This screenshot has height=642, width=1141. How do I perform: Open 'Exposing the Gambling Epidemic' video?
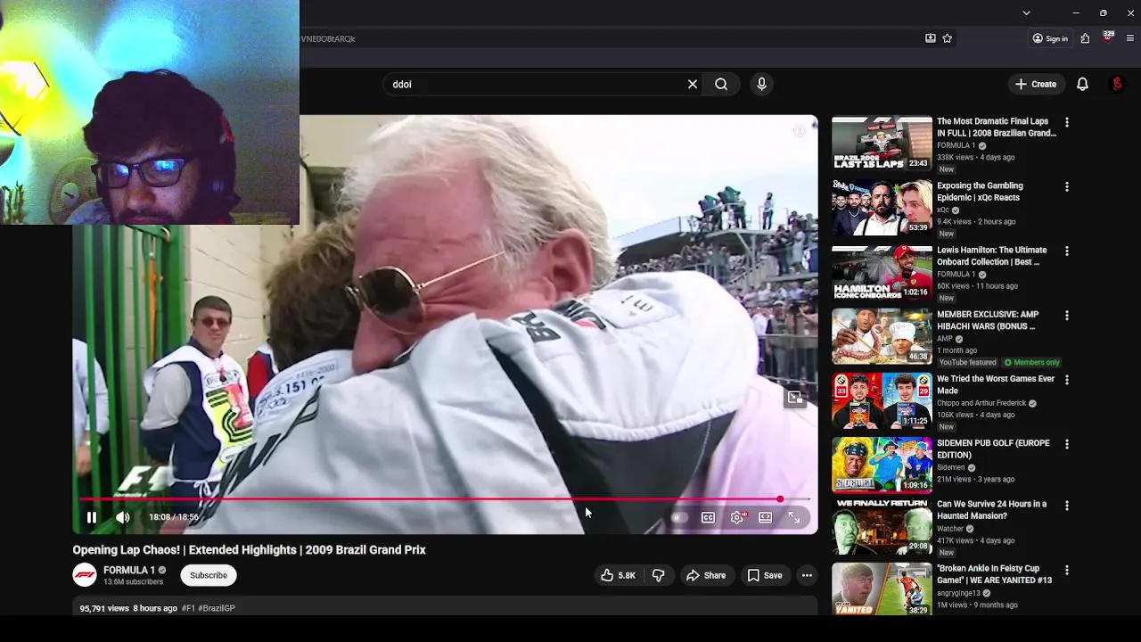980,191
